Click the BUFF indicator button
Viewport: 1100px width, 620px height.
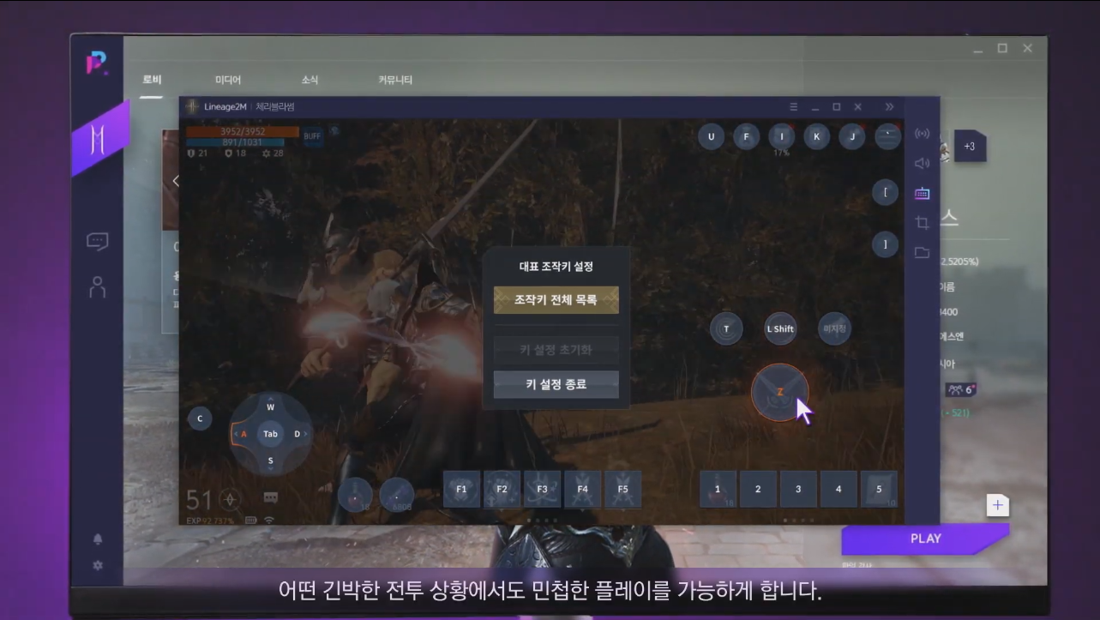[313, 136]
